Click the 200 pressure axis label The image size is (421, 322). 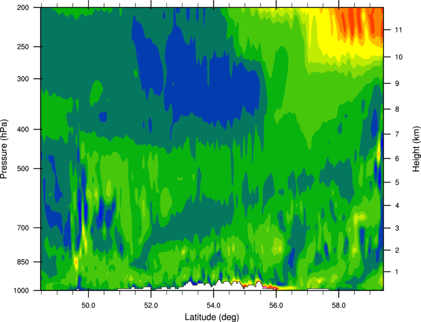coord(23,7)
